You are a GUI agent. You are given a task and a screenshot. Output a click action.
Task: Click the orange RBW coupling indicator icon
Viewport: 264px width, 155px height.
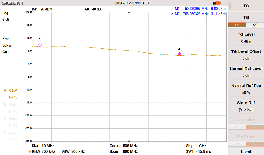tap(30, 152)
